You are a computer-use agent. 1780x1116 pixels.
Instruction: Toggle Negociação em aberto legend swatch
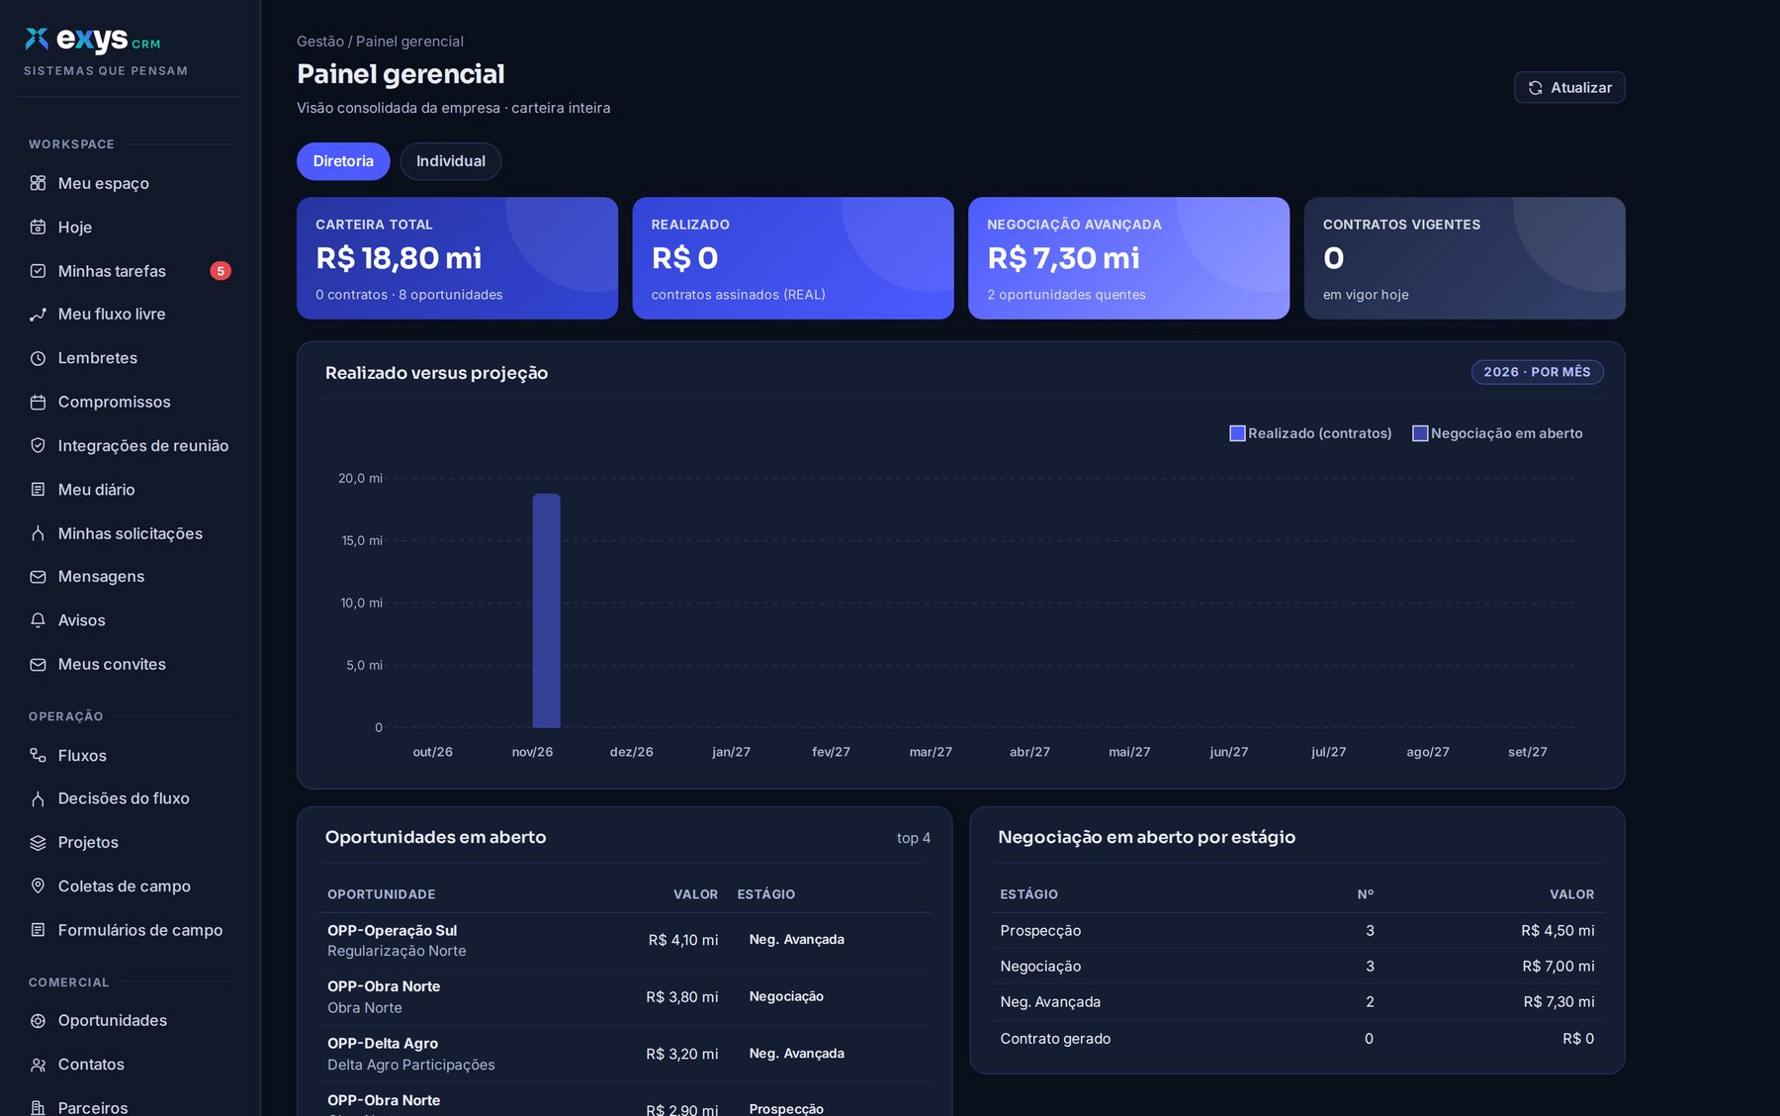(1420, 433)
